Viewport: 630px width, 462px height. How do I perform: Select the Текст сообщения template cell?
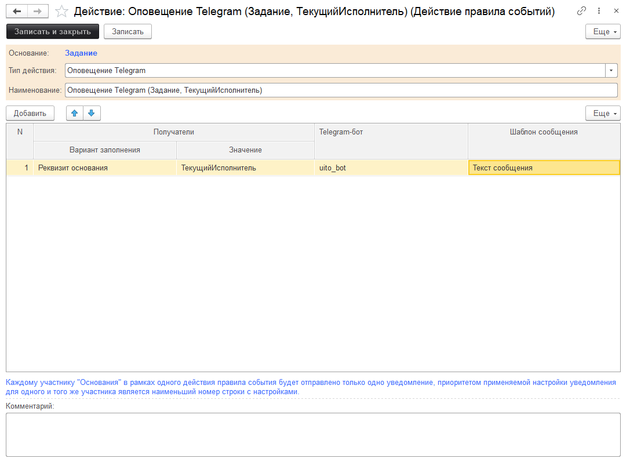tap(543, 167)
